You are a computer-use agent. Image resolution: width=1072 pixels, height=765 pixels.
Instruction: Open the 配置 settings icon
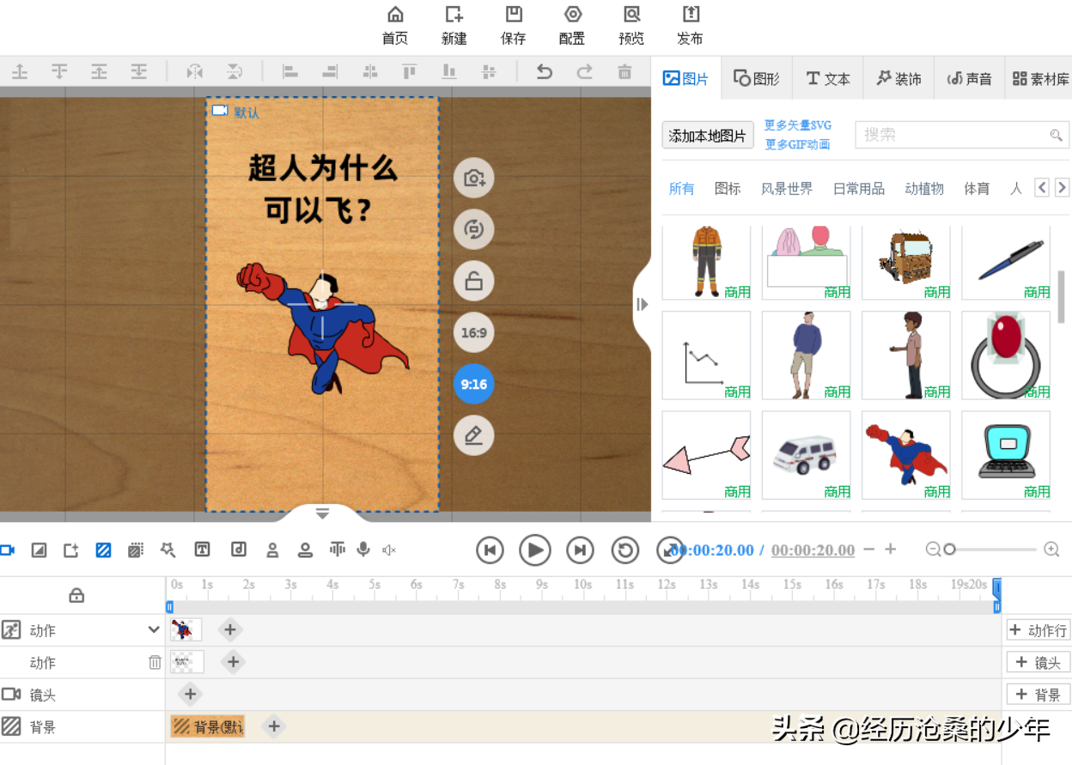click(572, 25)
